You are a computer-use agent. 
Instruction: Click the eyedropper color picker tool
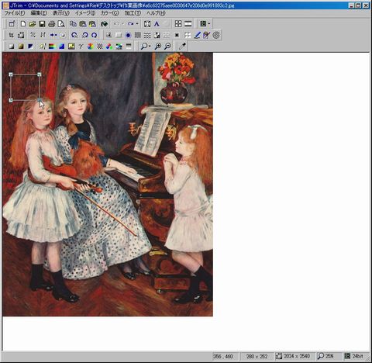pyautogui.click(x=182, y=47)
